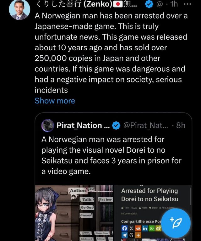Click the Pirat_Nation verified badge
Viewport: 201px width, 241px height.
click(x=116, y=126)
